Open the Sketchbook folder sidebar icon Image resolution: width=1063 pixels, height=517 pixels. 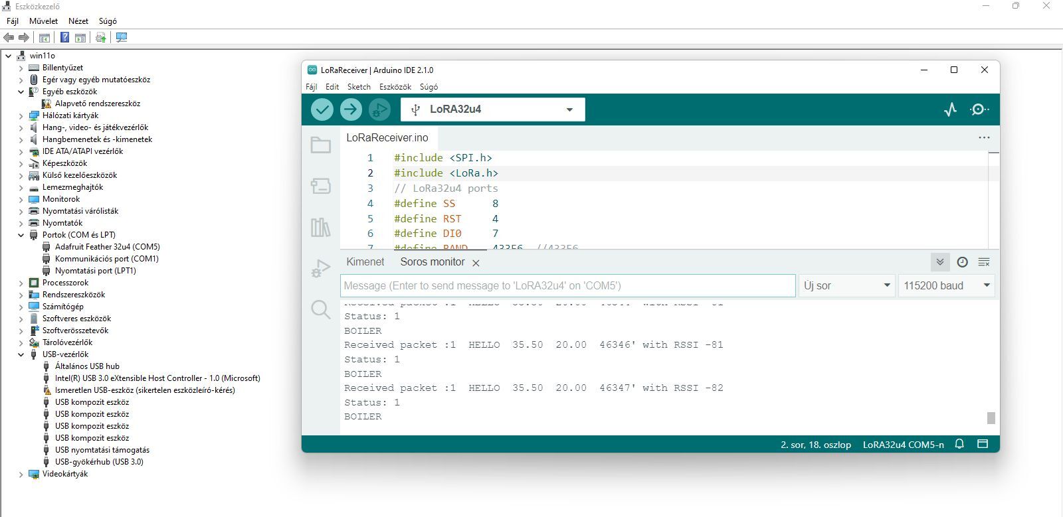(321, 145)
